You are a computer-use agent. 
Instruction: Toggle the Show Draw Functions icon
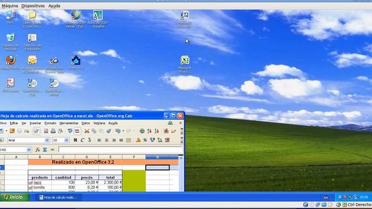(x=173, y=131)
